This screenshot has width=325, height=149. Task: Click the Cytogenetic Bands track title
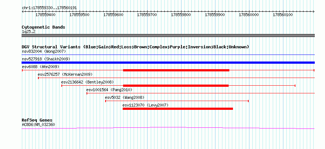click(x=43, y=27)
